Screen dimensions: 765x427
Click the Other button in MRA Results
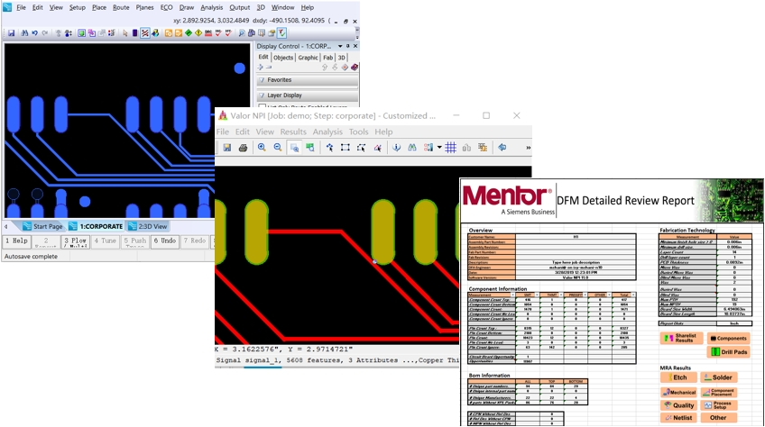[718, 418]
